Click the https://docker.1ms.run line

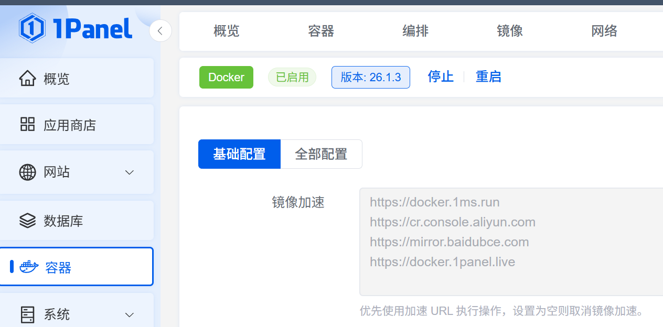pyautogui.click(x=434, y=202)
